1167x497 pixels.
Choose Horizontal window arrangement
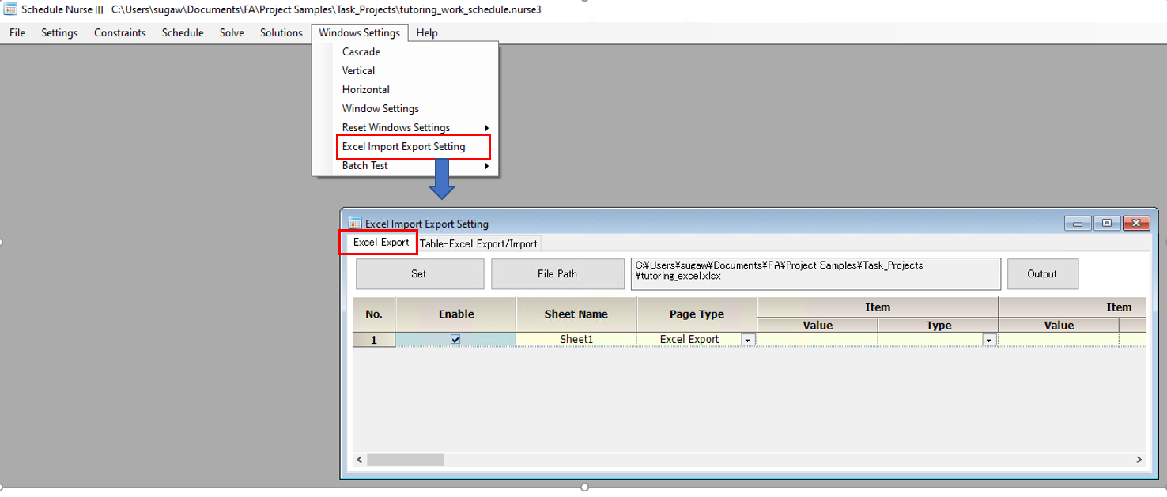pos(365,89)
